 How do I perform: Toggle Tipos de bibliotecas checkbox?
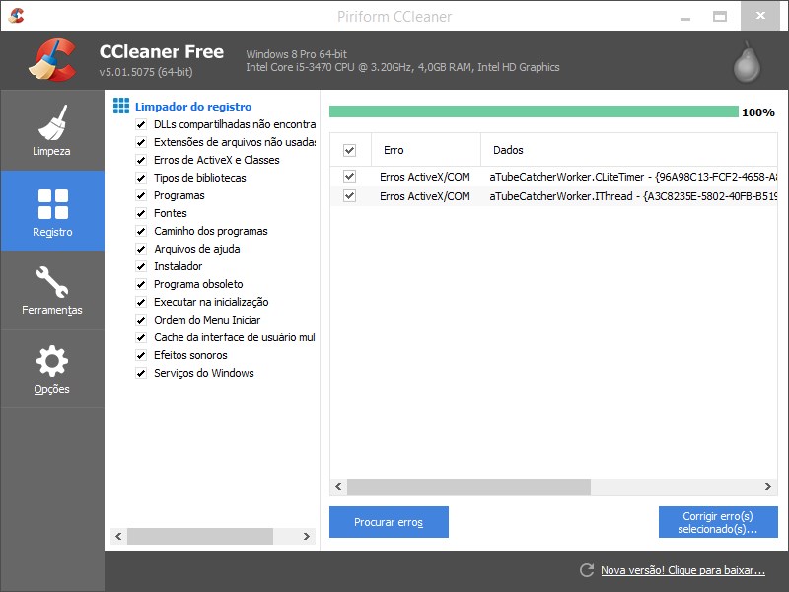click(141, 178)
